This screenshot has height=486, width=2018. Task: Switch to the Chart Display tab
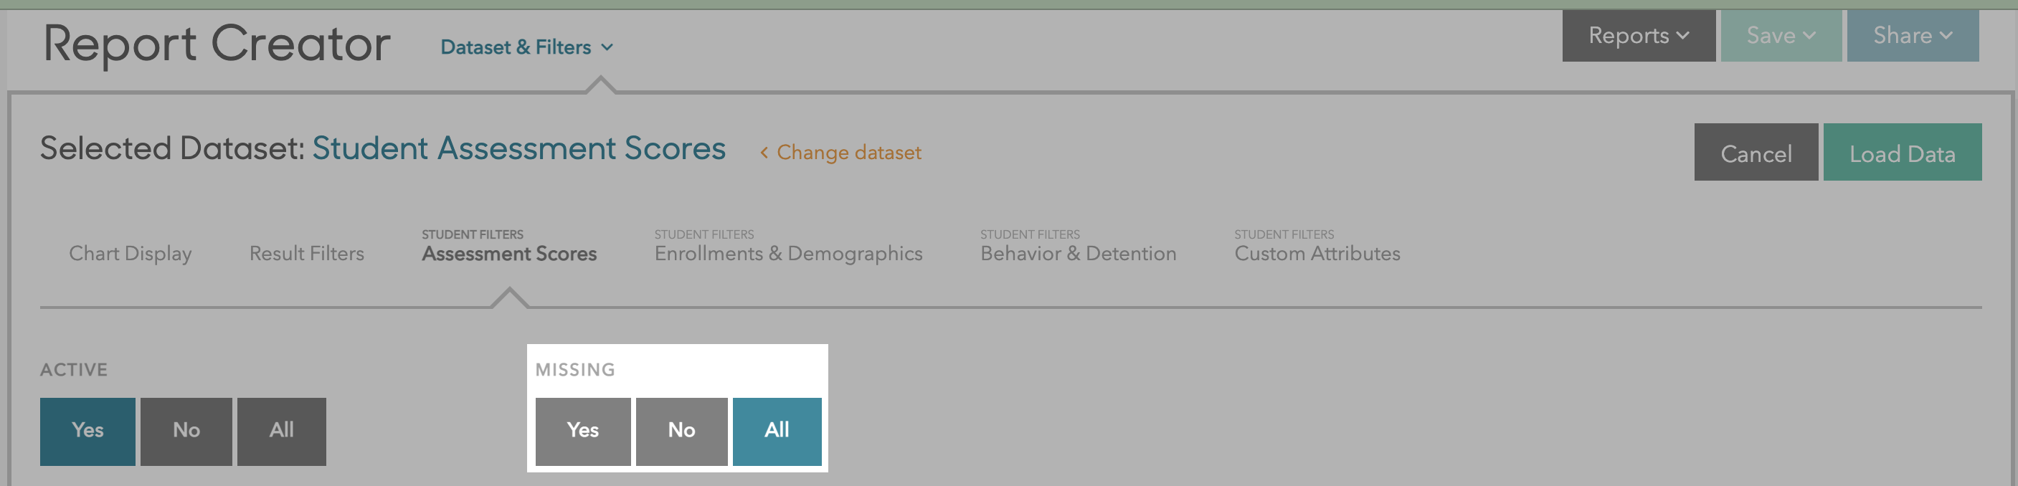click(x=130, y=254)
